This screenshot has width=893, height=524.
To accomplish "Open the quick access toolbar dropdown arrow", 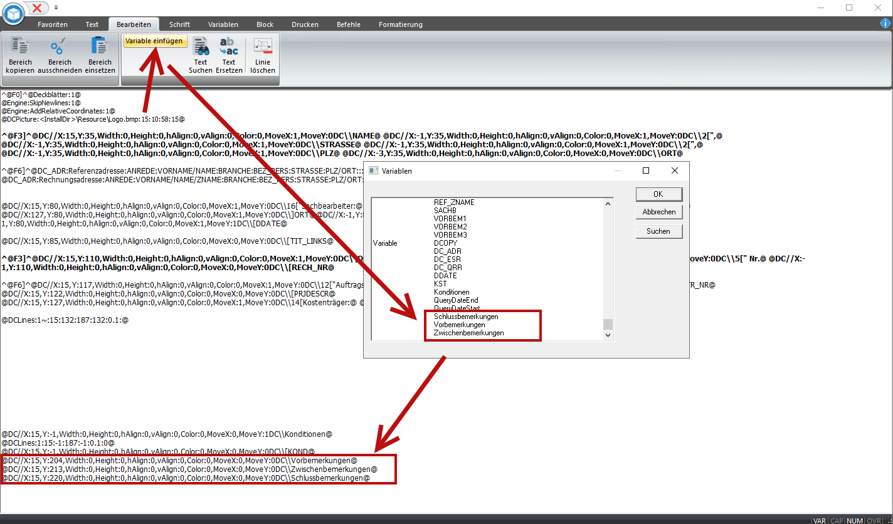I will [56, 8].
